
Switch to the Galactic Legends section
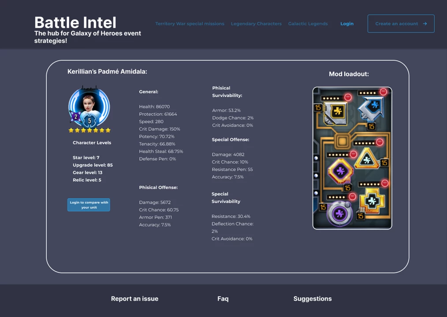tap(308, 24)
